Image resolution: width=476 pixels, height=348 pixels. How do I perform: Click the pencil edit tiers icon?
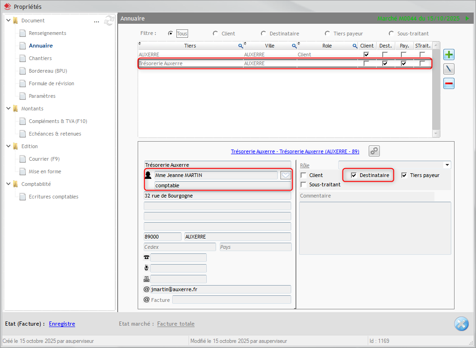(448, 69)
